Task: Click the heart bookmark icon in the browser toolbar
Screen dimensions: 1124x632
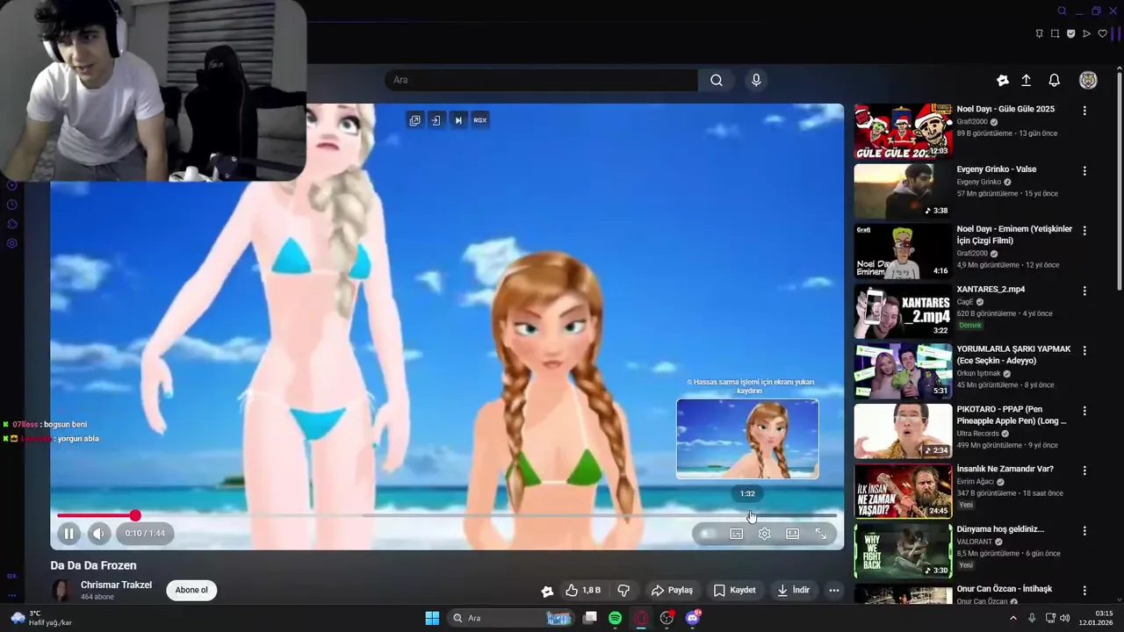Action: tap(1103, 34)
